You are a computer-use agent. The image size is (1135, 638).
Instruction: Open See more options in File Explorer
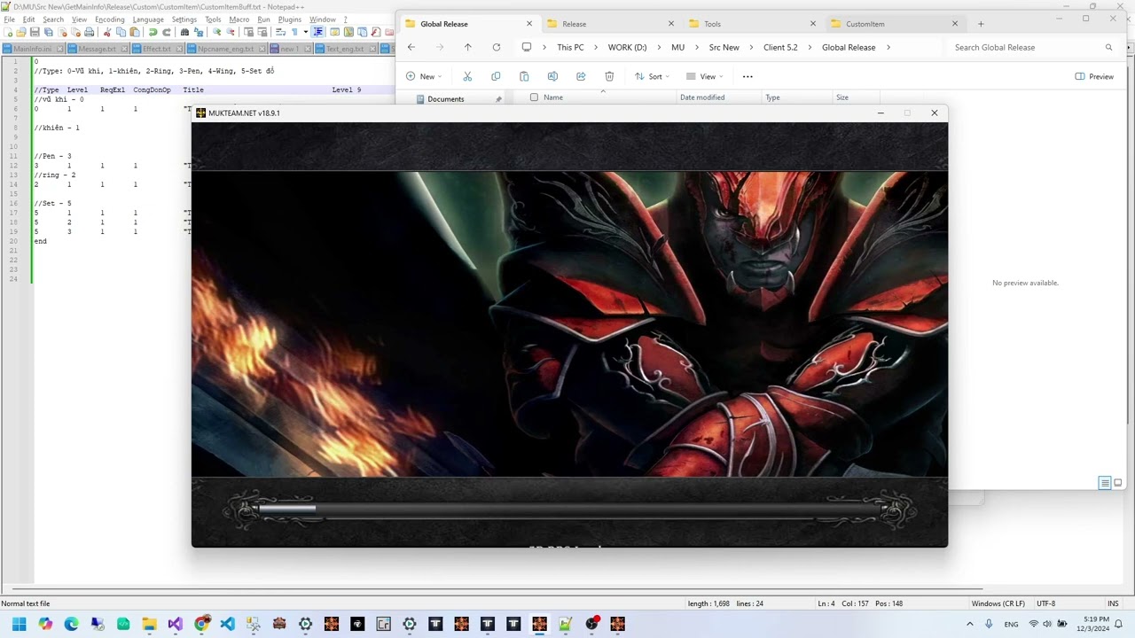748,76
